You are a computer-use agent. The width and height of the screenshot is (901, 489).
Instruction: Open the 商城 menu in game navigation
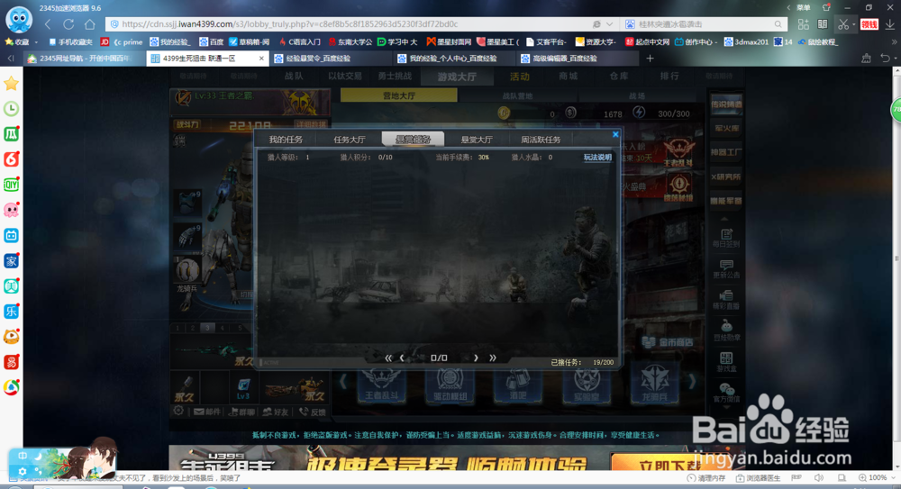(568, 77)
